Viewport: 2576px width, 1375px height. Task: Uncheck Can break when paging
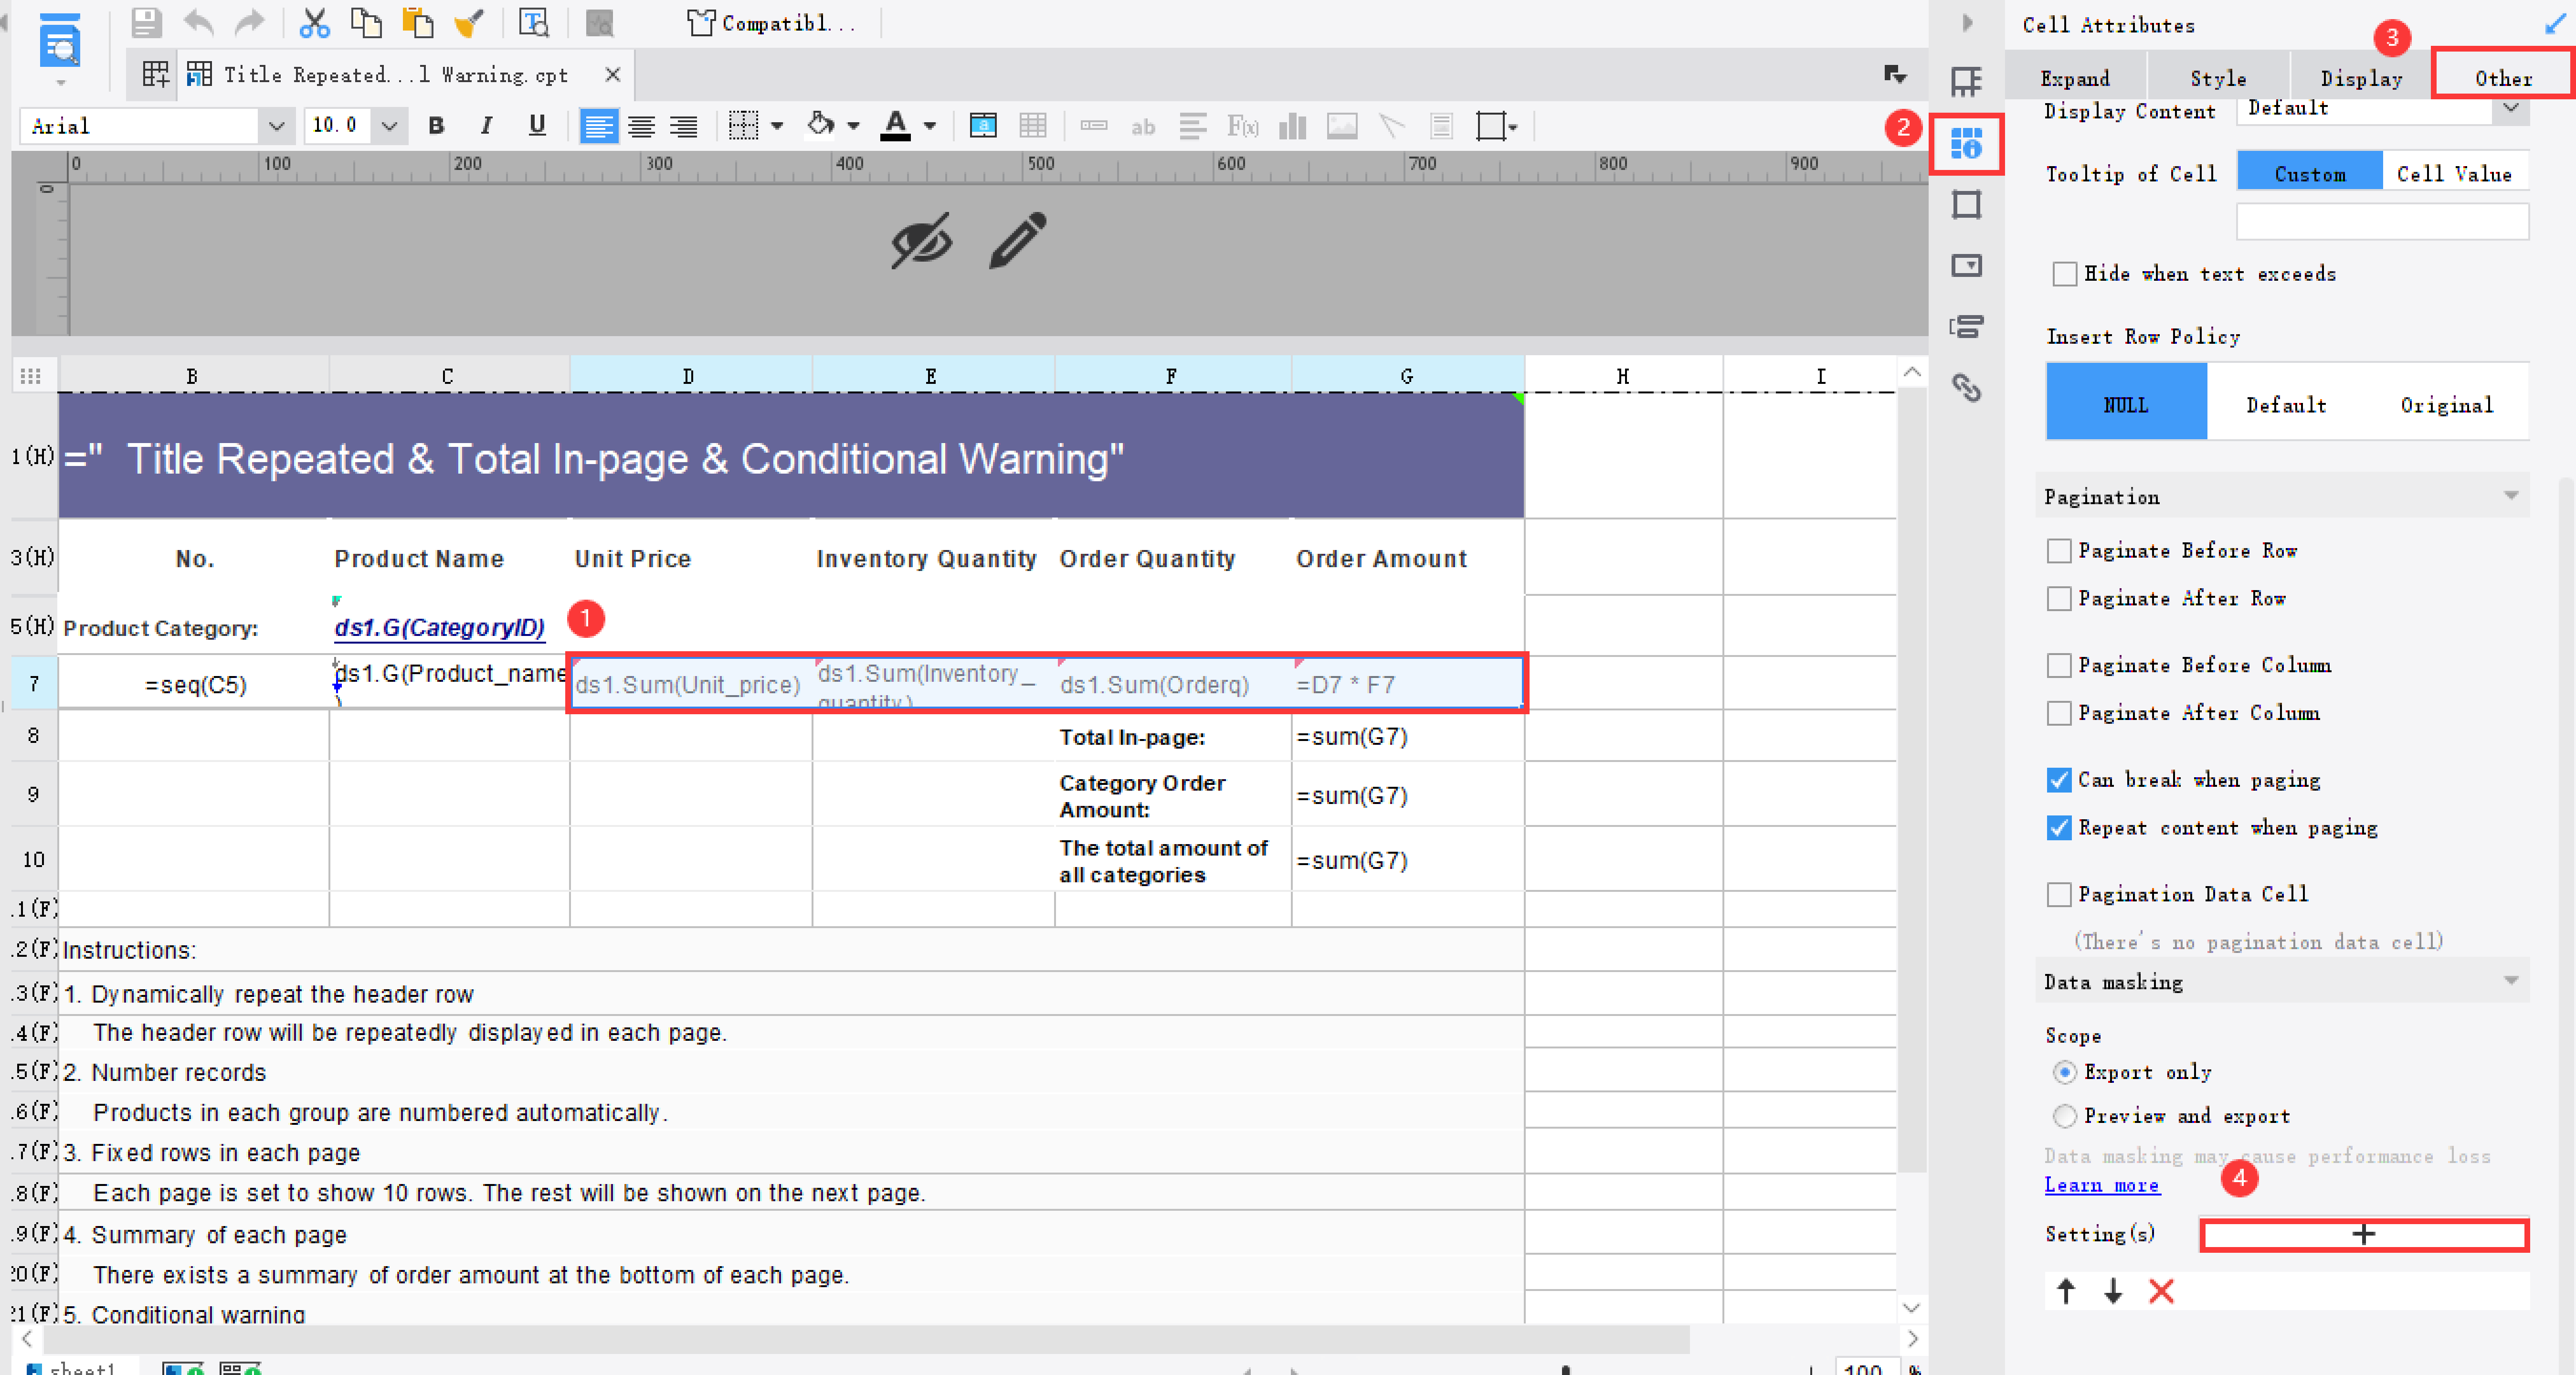click(x=2059, y=780)
